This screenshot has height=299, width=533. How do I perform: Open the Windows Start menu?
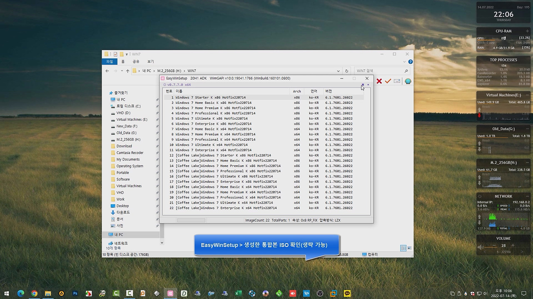tap(7, 294)
